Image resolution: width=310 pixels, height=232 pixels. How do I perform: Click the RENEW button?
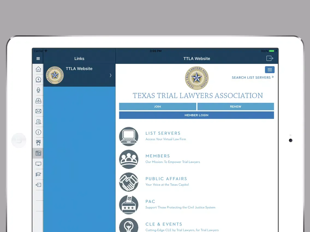[236, 106]
